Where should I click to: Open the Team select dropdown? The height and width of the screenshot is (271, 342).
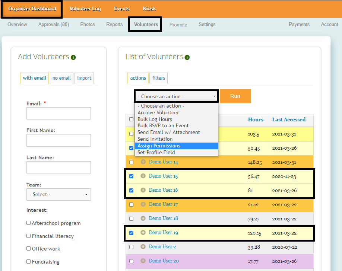[x=58, y=194]
